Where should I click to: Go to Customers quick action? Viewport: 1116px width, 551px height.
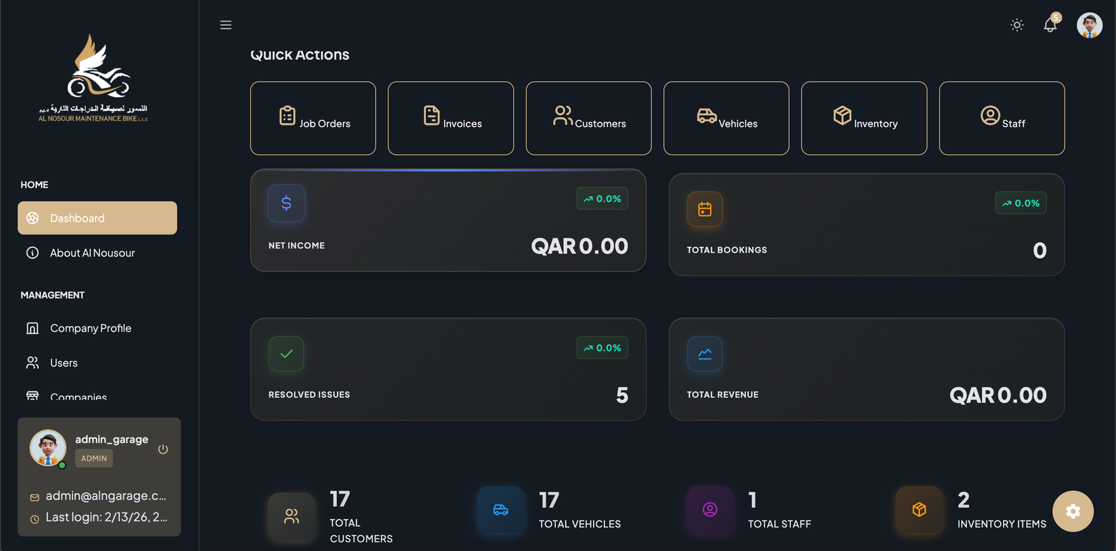[x=589, y=118]
